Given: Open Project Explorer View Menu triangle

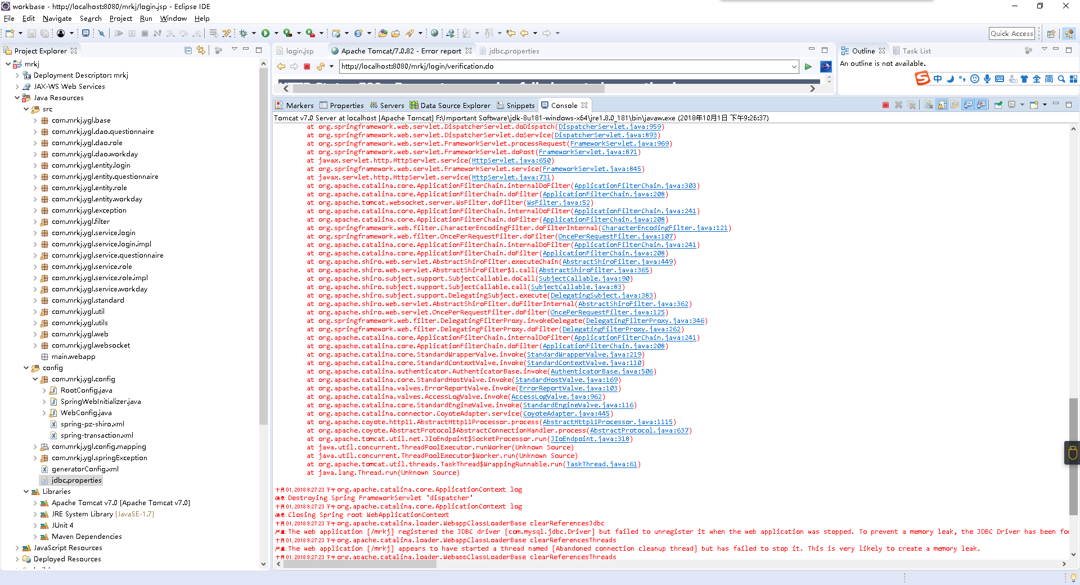Looking at the screenshot, I should [x=234, y=50].
